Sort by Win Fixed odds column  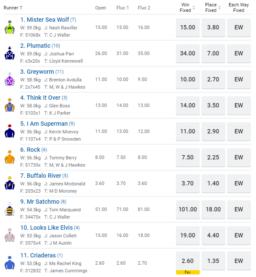pyautogui.click(x=194, y=8)
